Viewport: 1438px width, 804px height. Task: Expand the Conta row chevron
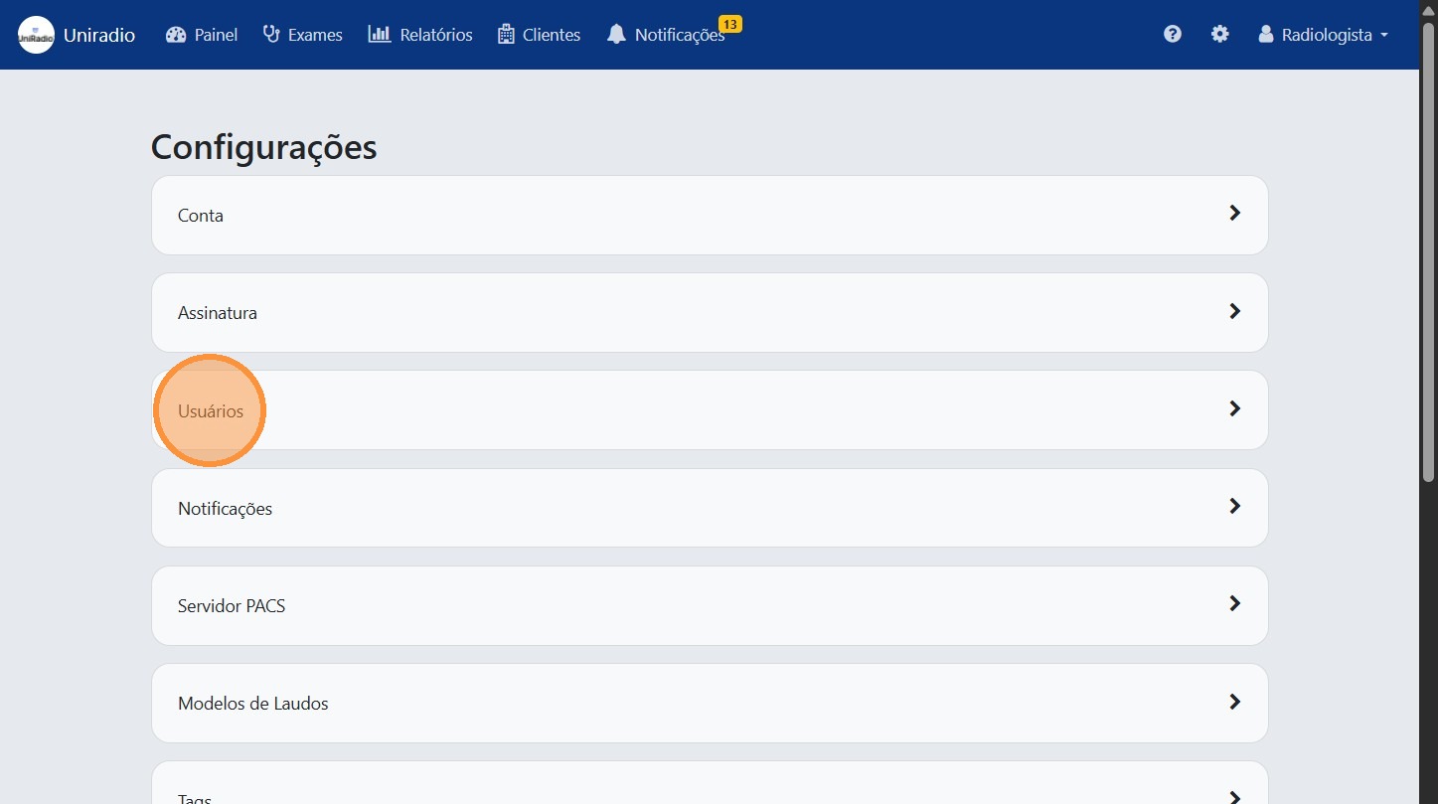click(1234, 213)
